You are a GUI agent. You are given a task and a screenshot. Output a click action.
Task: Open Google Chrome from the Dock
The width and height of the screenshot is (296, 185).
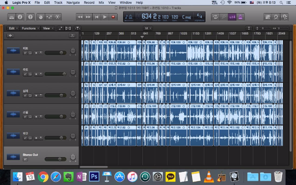43,177
